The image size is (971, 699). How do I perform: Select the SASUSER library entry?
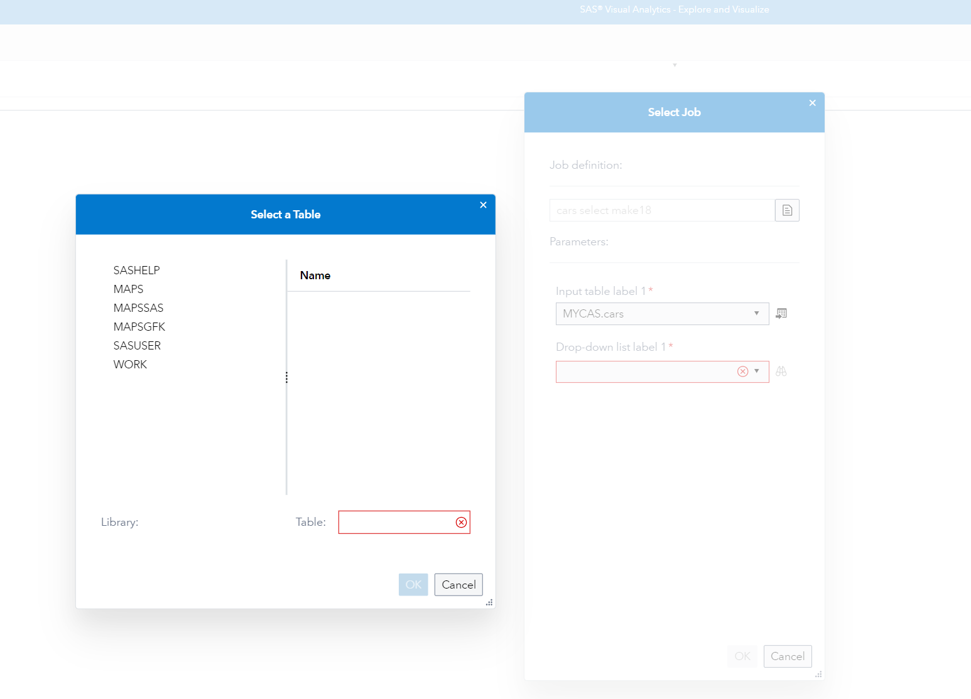point(137,345)
